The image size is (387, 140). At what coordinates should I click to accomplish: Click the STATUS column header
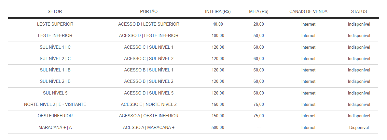click(x=359, y=11)
